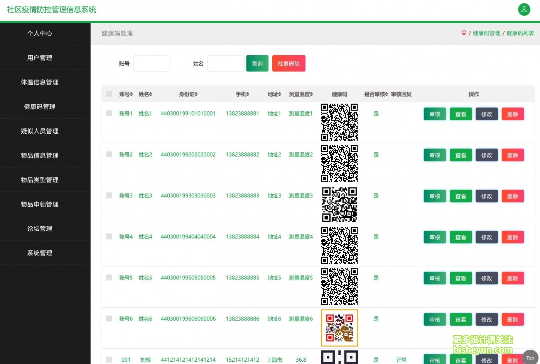Click 审核 button for 账号1
The image size is (540, 364).
[435, 114]
